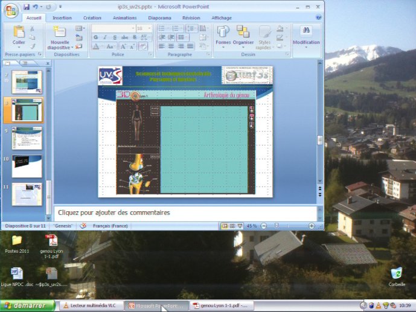Toggle underline (S) formatting
416x312 pixels.
(115, 37)
